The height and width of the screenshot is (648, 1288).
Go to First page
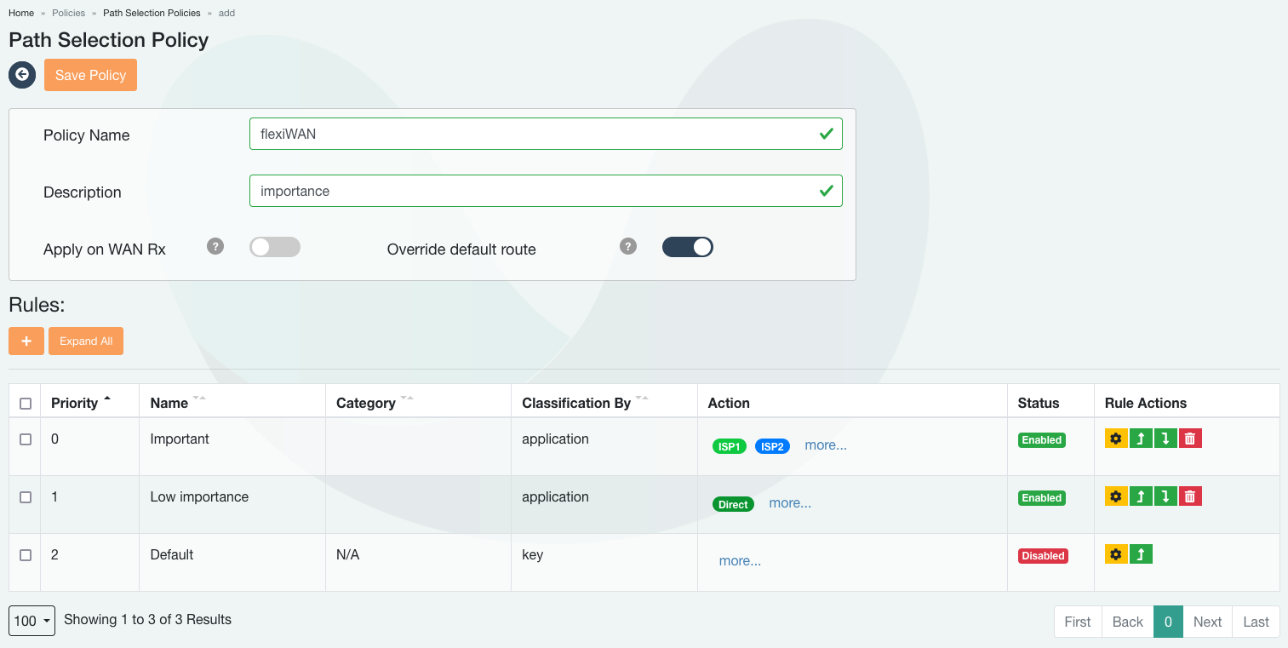tap(1078, 622)
